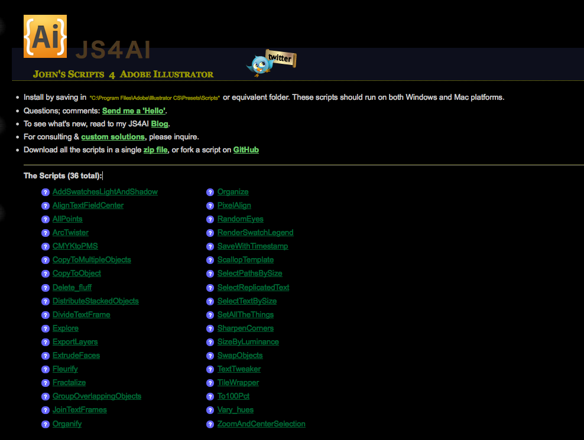The width and height of the screenshot is (584, 440).
Task: Click help icon next to Explore
Action: coord(46,329)
